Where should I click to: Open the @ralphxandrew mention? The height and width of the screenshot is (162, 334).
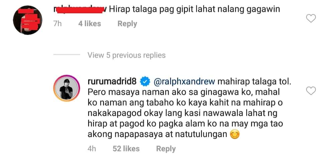click(x=184, y=82)
